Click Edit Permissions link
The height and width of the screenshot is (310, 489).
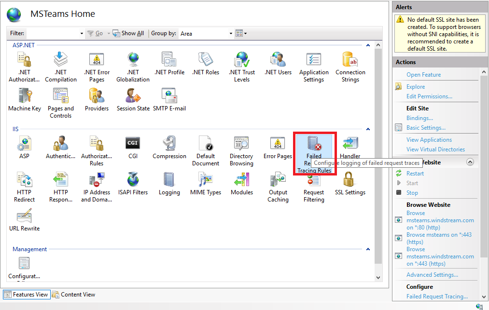coord(429,96)
